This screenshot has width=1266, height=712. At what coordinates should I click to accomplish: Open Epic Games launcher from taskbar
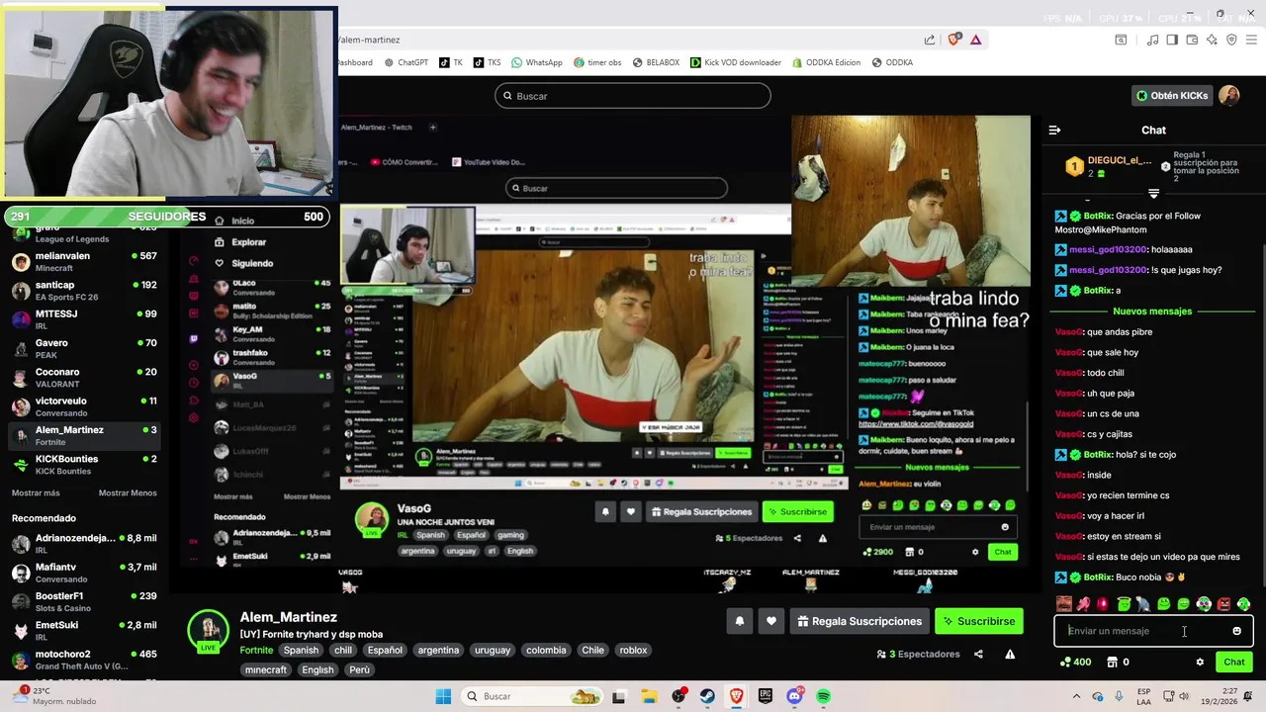click(766, 696)
